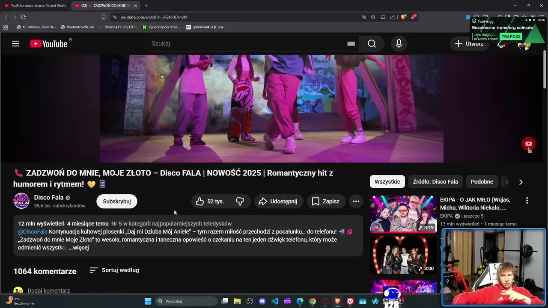Click the Dodaj komentarz comment field
Image resolution: width=548 pixels, height=308 pixels.
tap(49, 291)
